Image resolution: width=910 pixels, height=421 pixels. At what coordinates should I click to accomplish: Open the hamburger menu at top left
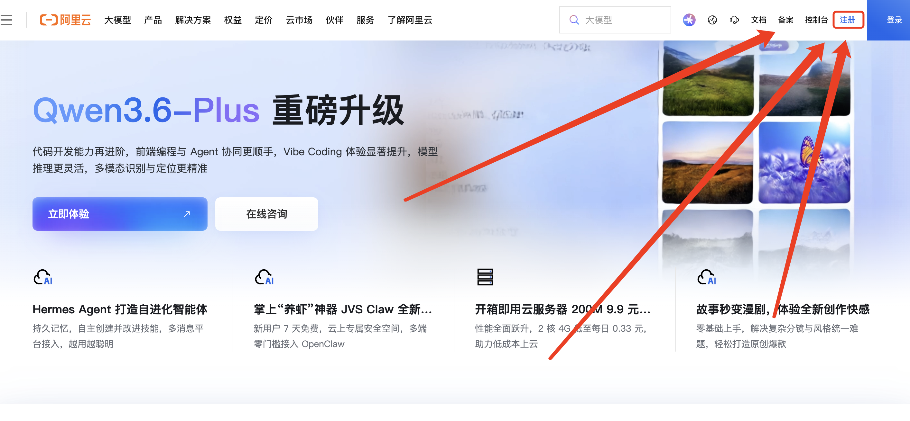click(7, 20)
